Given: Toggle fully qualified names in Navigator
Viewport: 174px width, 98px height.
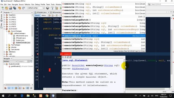Looking at the screenshot, I should coord(24,88).
